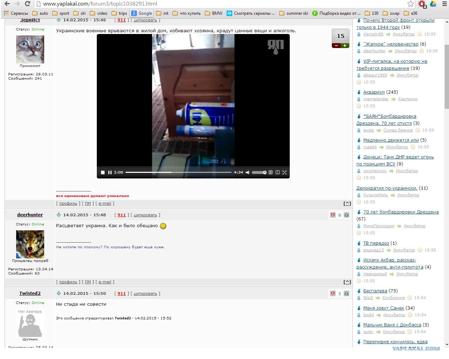Mute the video with the speaker icon

[x=247, y=172]
